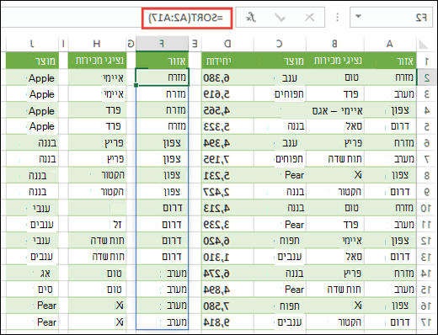
Task: Select cell F6 containing צפון
Action: 162,143
